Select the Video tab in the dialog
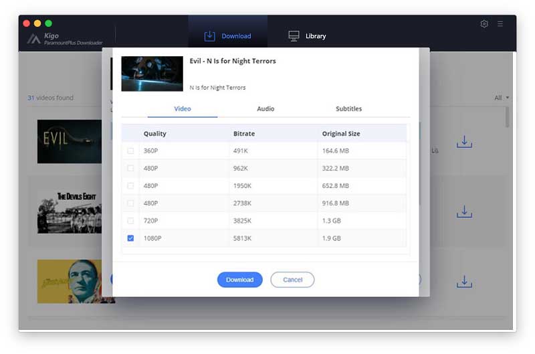This screenshot has width=535, height=354. [183, 109]
